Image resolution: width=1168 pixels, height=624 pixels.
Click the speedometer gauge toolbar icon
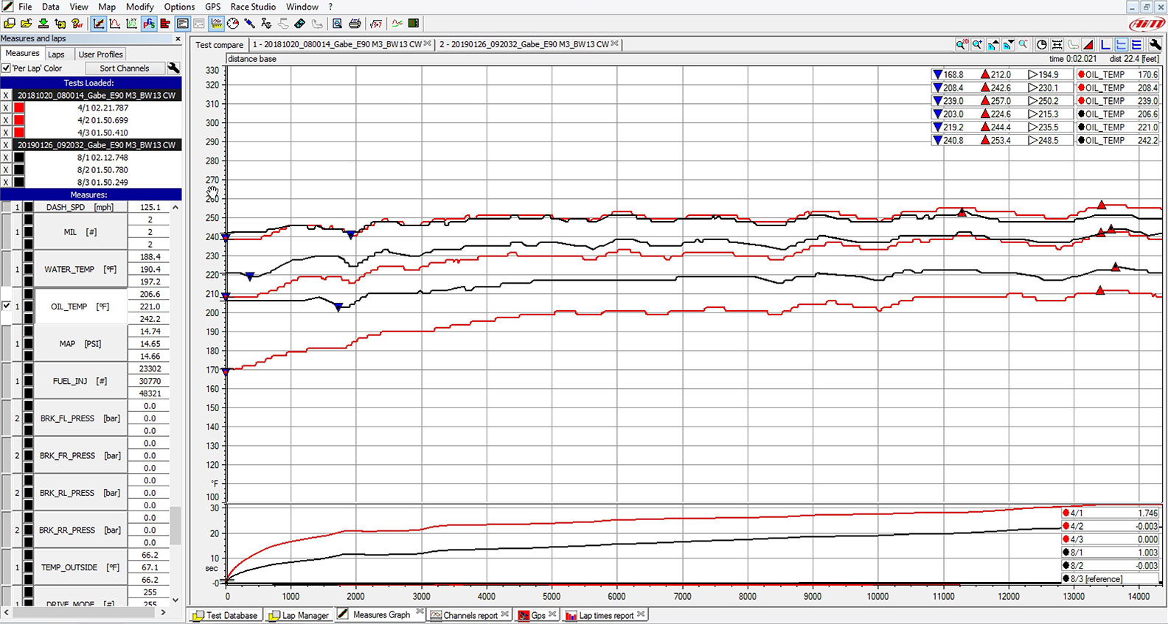click(233, 24)
